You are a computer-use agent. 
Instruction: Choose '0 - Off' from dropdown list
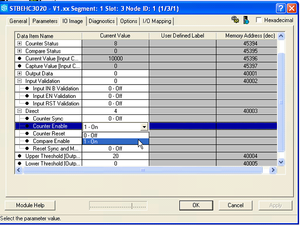115,136
